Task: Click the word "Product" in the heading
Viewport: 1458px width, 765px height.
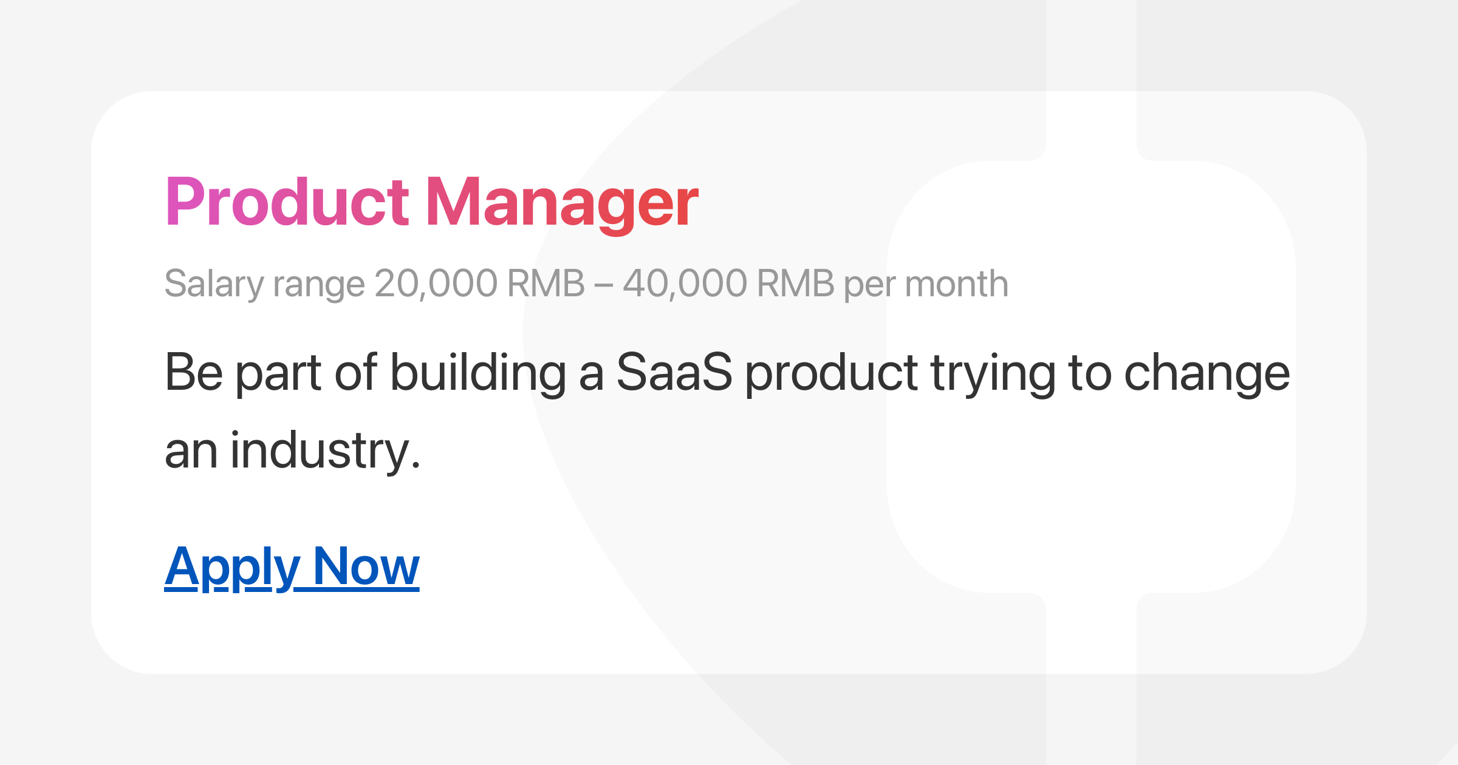Action: 287,202
